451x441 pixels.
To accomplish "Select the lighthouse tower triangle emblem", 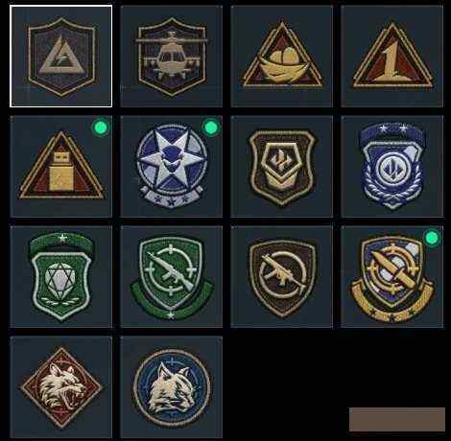I will click(61, 167).
